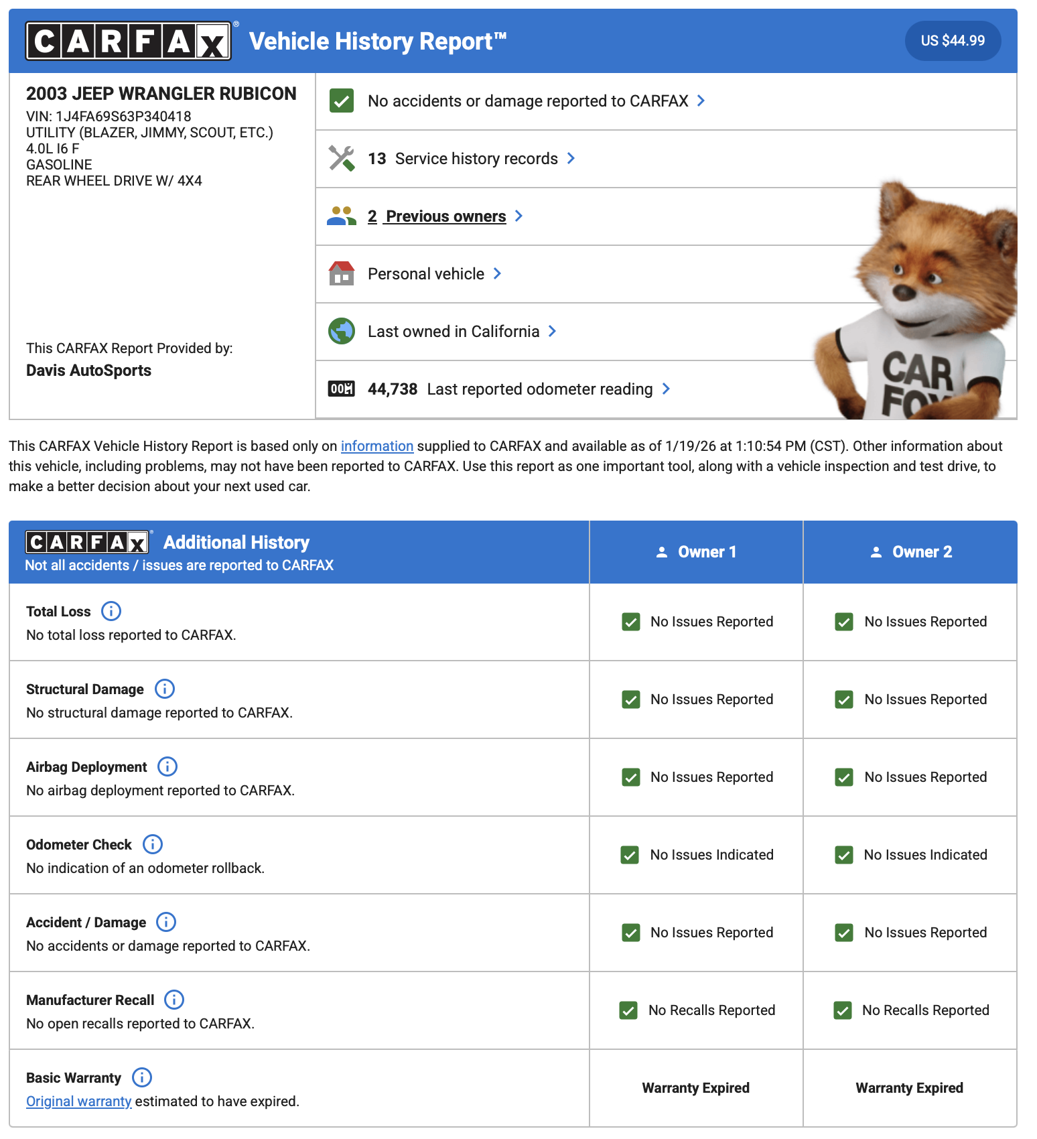The image size is (1037, 1139).
Task: Follow the information hyperlink in the disclaimer
Action: [377, 446]
